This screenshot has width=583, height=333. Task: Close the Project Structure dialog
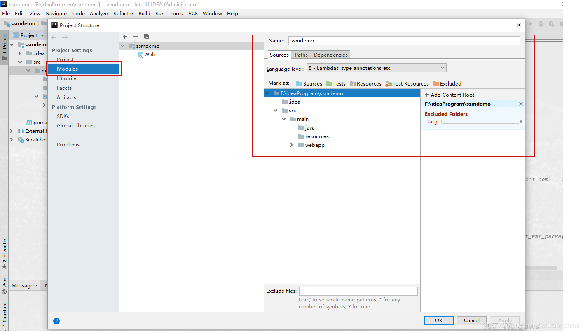(518, 25)
